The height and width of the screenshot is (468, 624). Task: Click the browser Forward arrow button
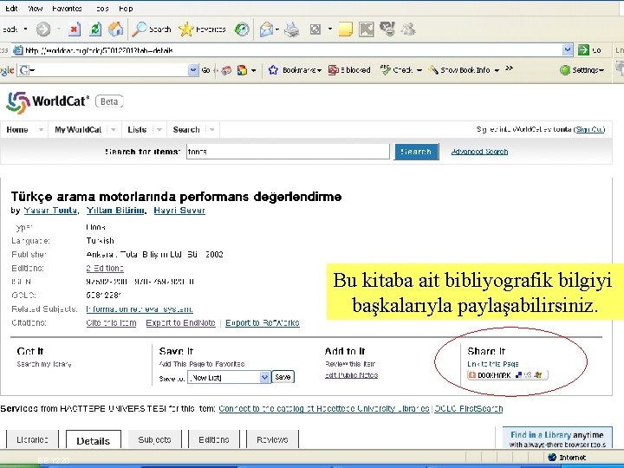point(43,29)
